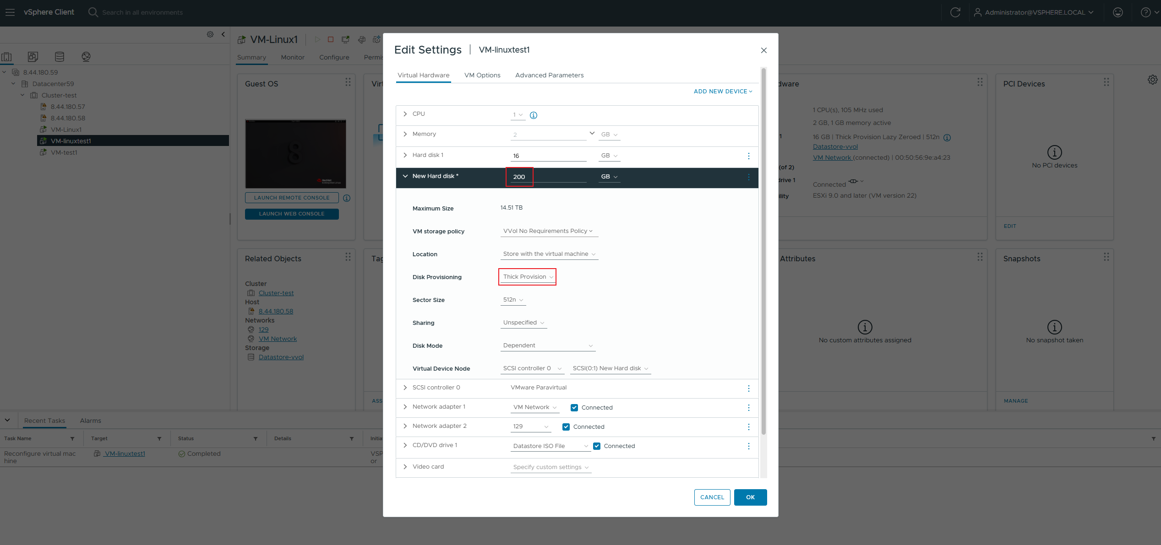Open the hamburger menu next to vSphere Client
1161x545 pixels.
[10, 12]
